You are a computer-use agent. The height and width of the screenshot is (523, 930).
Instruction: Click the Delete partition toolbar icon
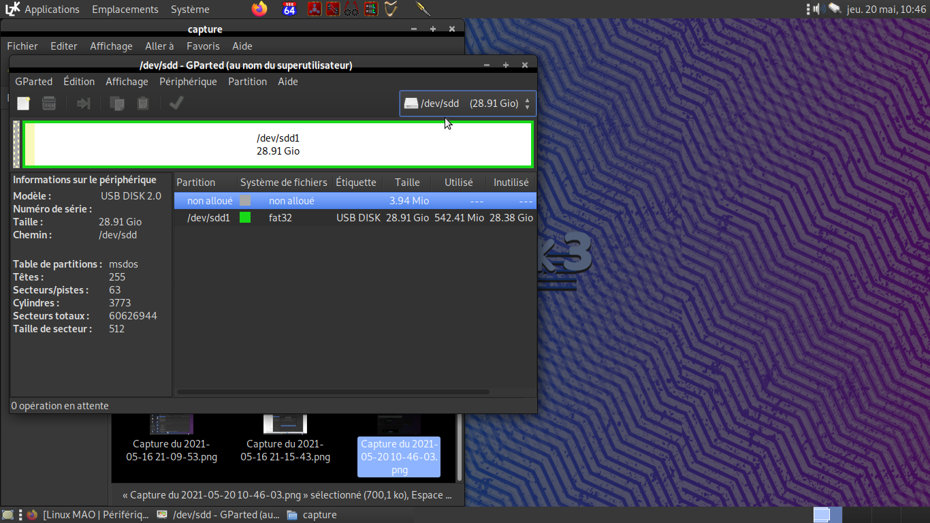pyautogui.click(x=49, y=104)
